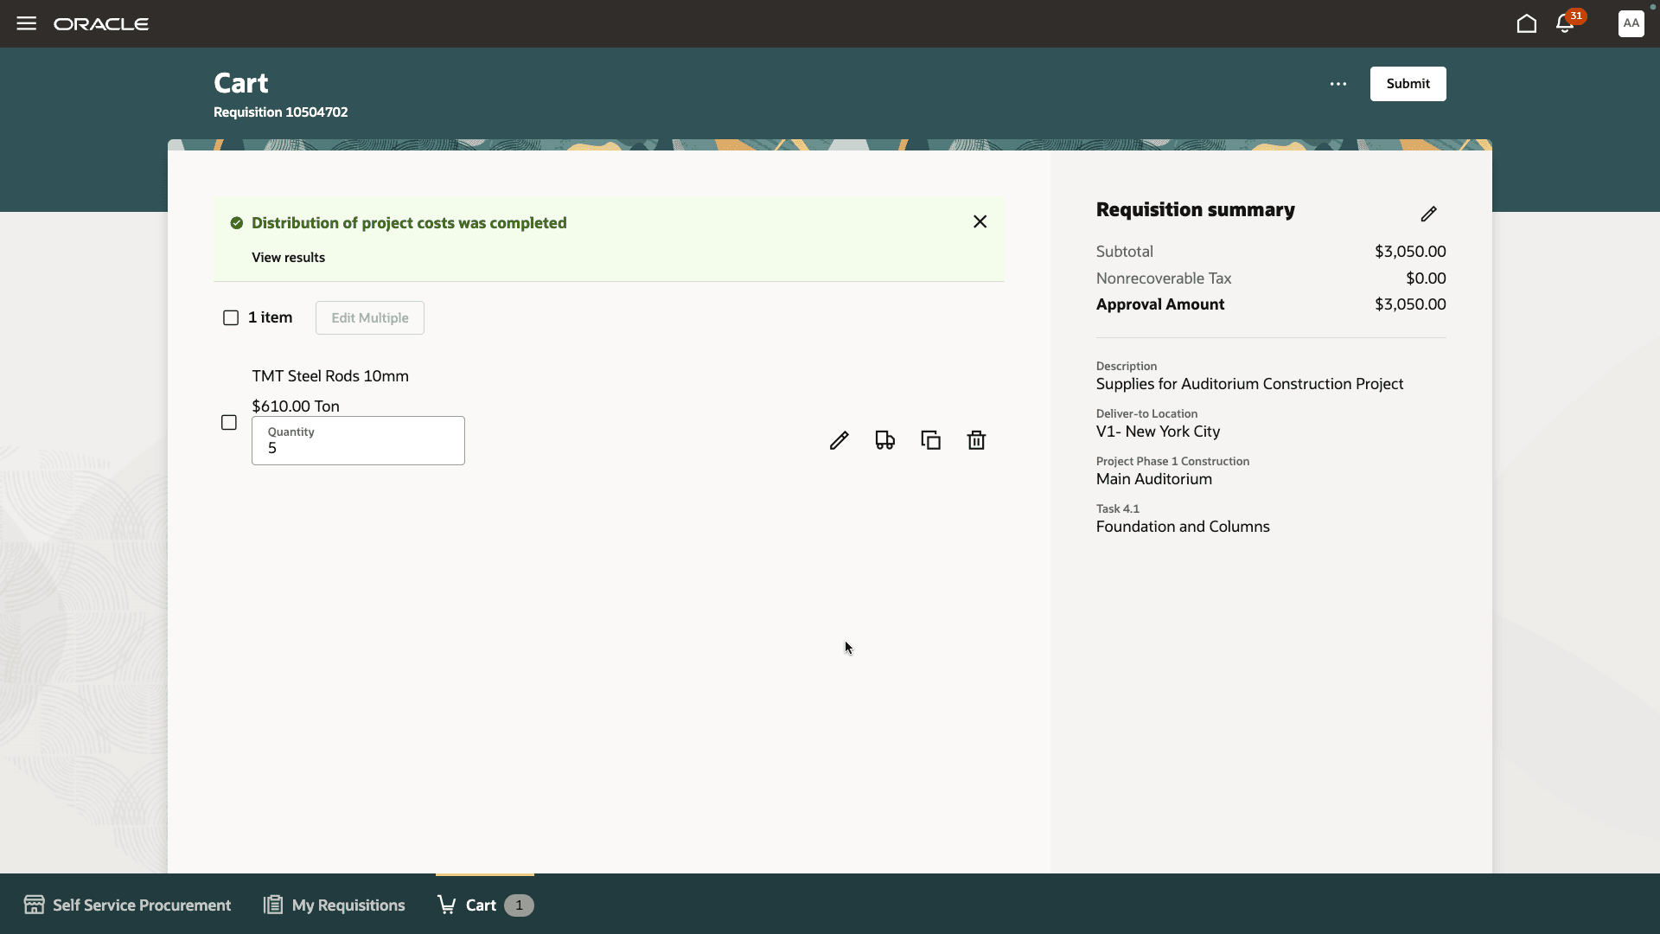Open delivery details for the line item
Viewport: 1660px width, 934px height.
pyautogui.click(x=884, y=439)
